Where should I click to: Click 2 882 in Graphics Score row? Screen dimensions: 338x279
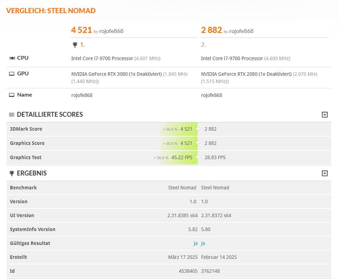click(211, 143)
